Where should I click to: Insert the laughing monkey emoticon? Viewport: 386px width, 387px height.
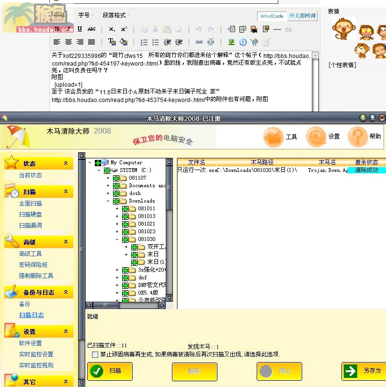click(x=344, y=28)
